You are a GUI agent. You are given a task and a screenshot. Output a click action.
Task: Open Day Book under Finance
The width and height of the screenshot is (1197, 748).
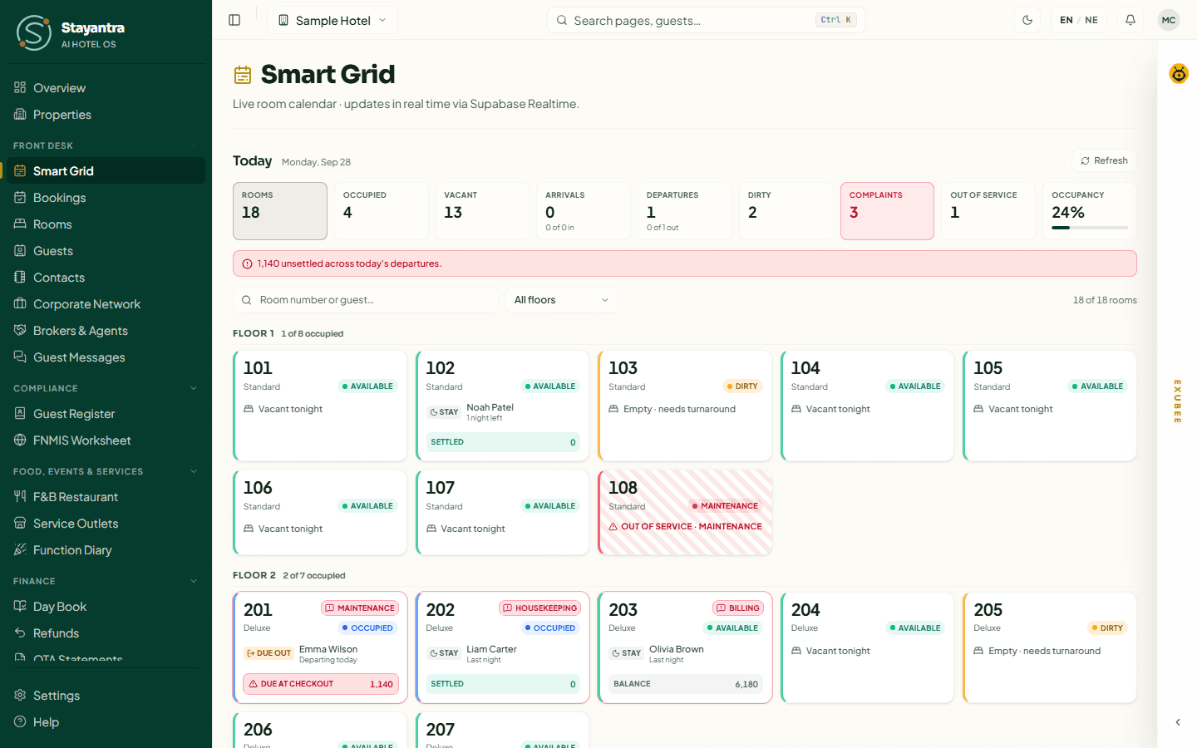pos(106,607)
